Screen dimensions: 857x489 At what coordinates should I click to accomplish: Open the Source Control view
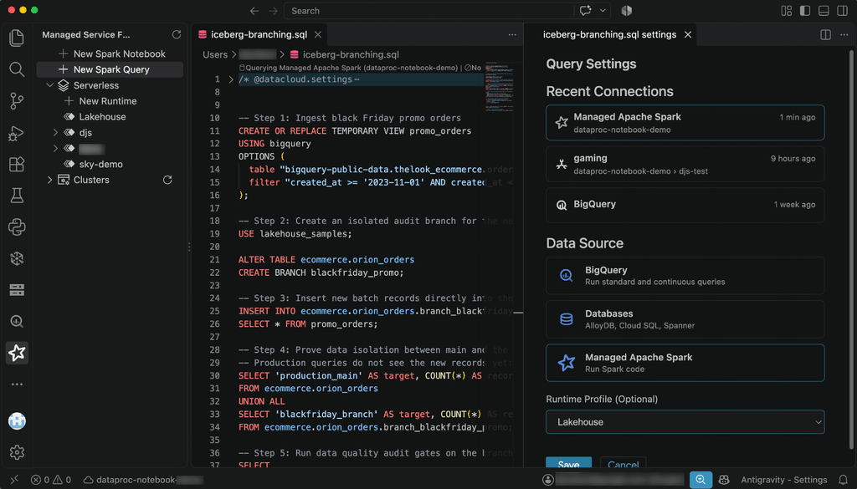click(17, 101)
